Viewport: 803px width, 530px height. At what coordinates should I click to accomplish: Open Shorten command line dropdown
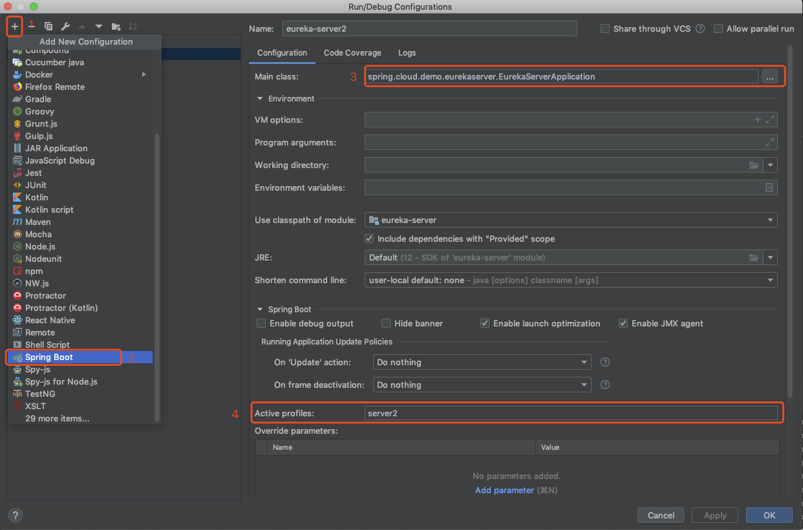771,281
